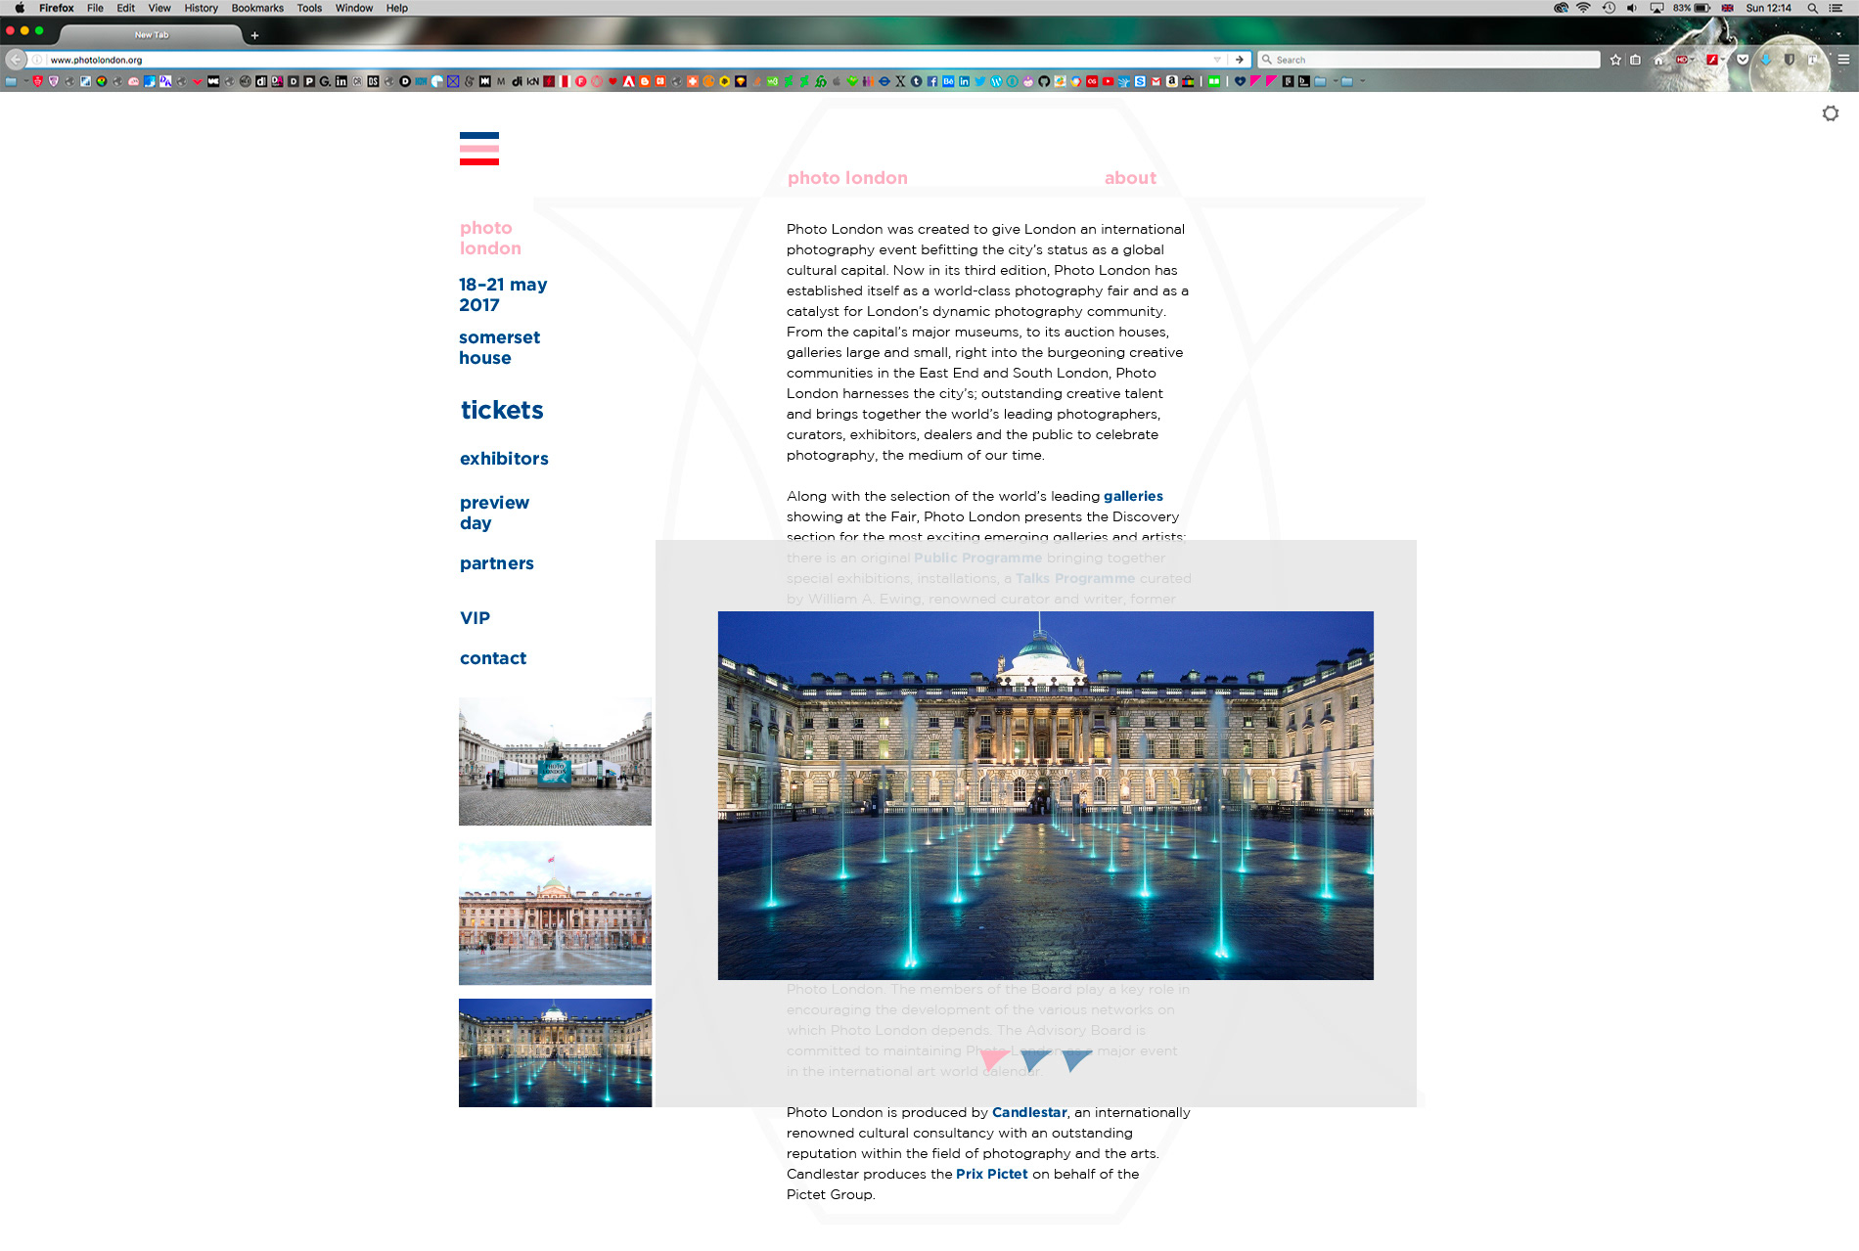
Task: Open the preview day link
Action: coord(494,513)
